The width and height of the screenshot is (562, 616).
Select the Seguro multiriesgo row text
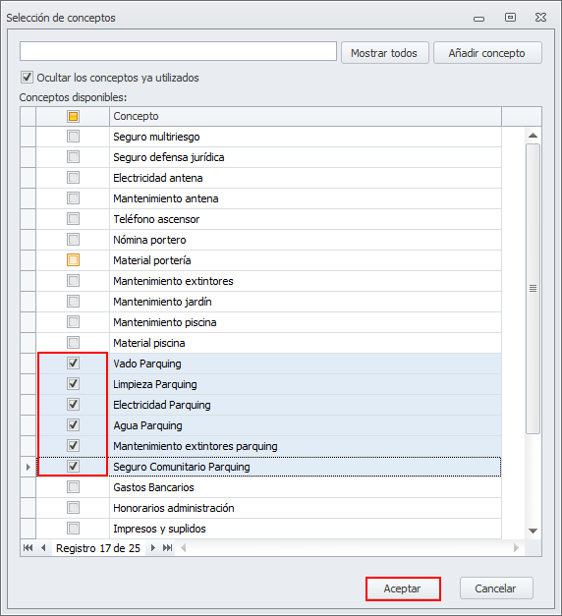(156, 137)
